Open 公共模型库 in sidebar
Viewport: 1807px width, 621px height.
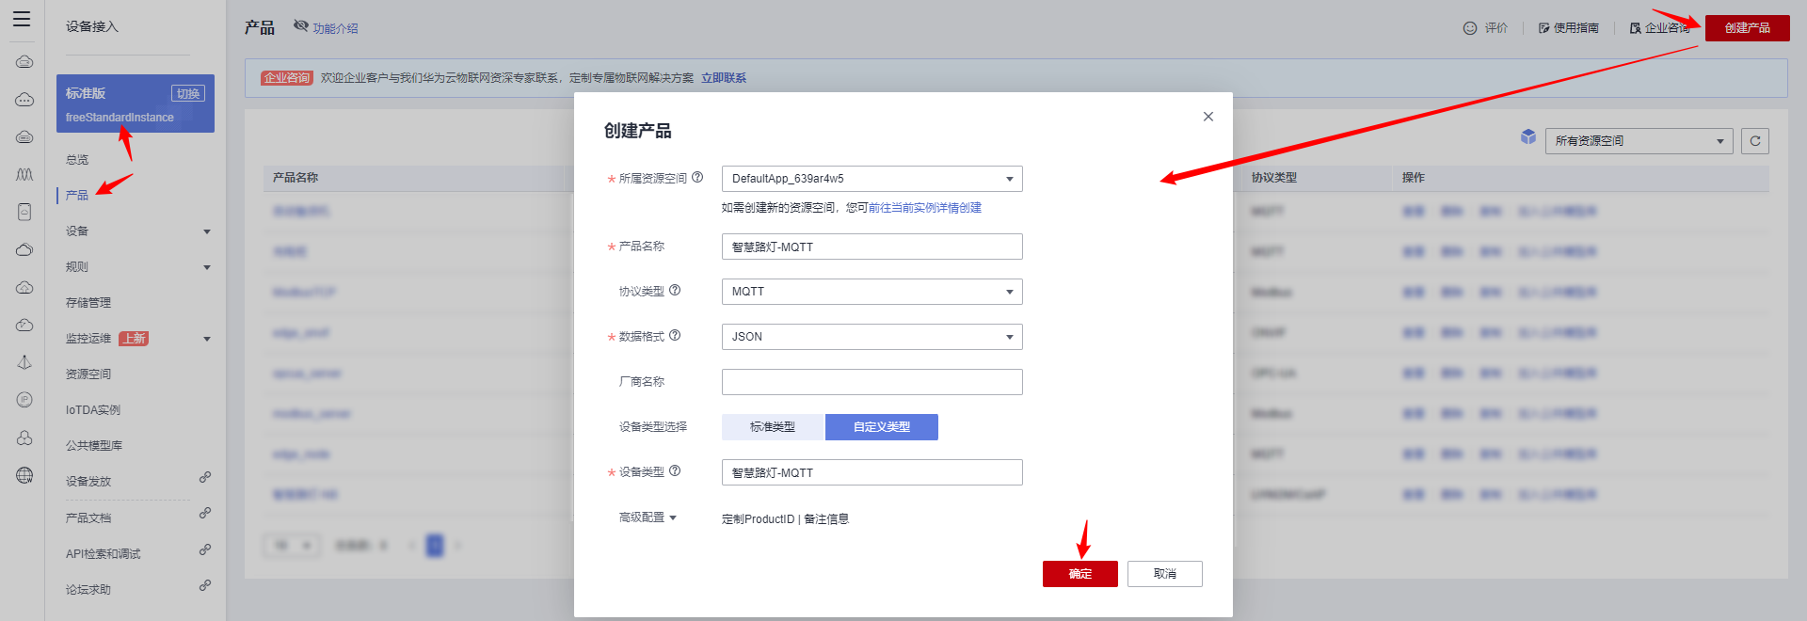pyautogui.click(x=94, y=446)
